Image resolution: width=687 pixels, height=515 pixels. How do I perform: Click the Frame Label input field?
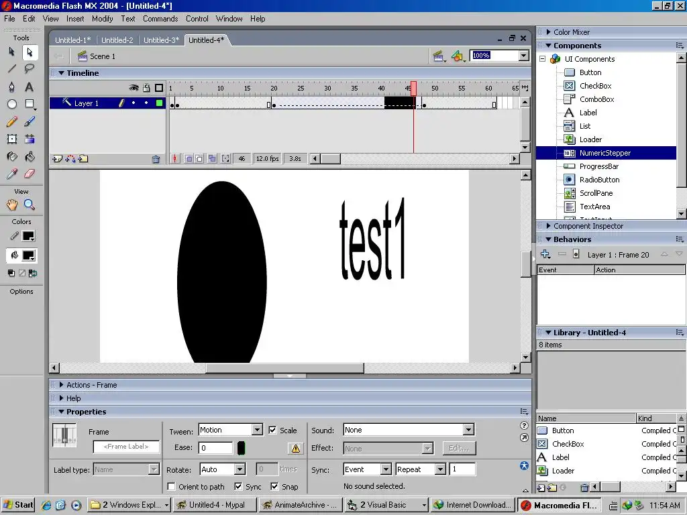point(126,447)
